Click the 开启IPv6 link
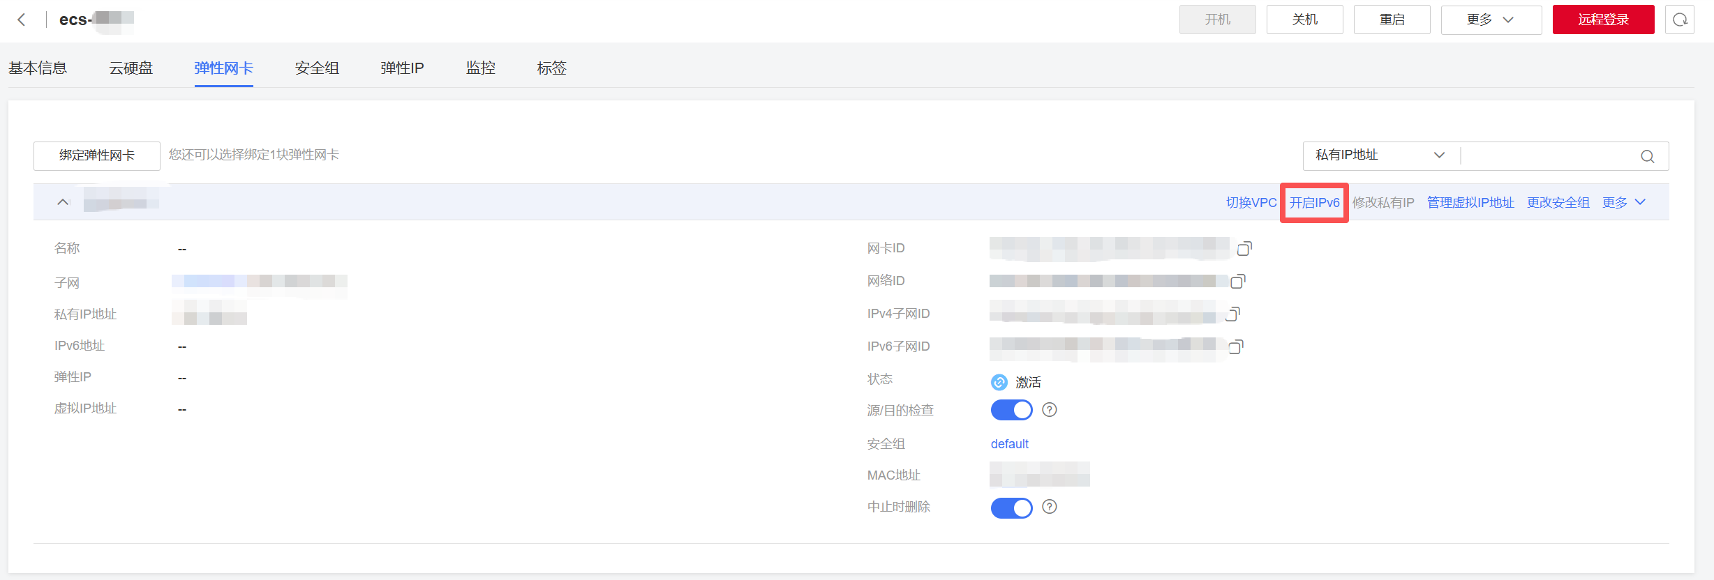Image resolution: width=1714 pixels, height=580 pixels. (1314, 203)
